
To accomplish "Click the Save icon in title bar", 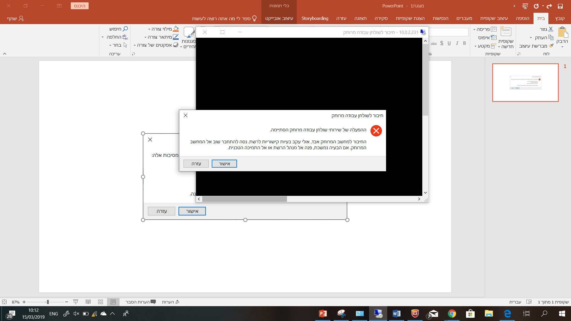I will tap(560, 6).
